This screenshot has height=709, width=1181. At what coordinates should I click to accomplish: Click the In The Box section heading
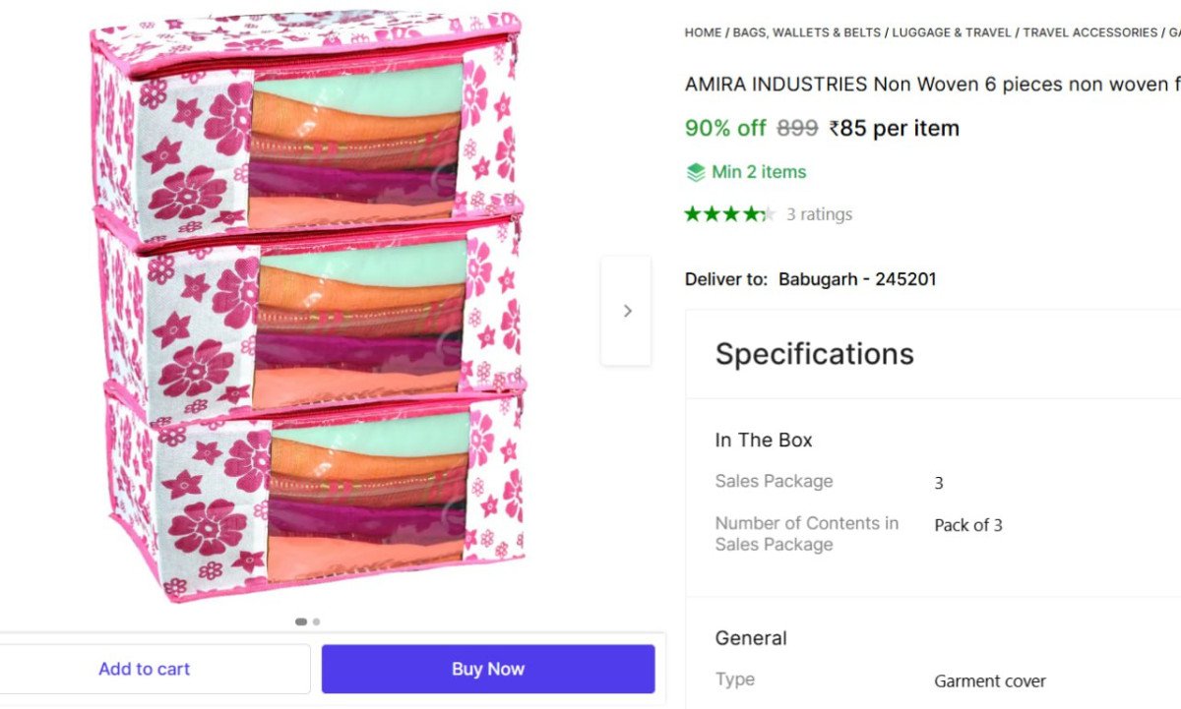coord(764,441)
